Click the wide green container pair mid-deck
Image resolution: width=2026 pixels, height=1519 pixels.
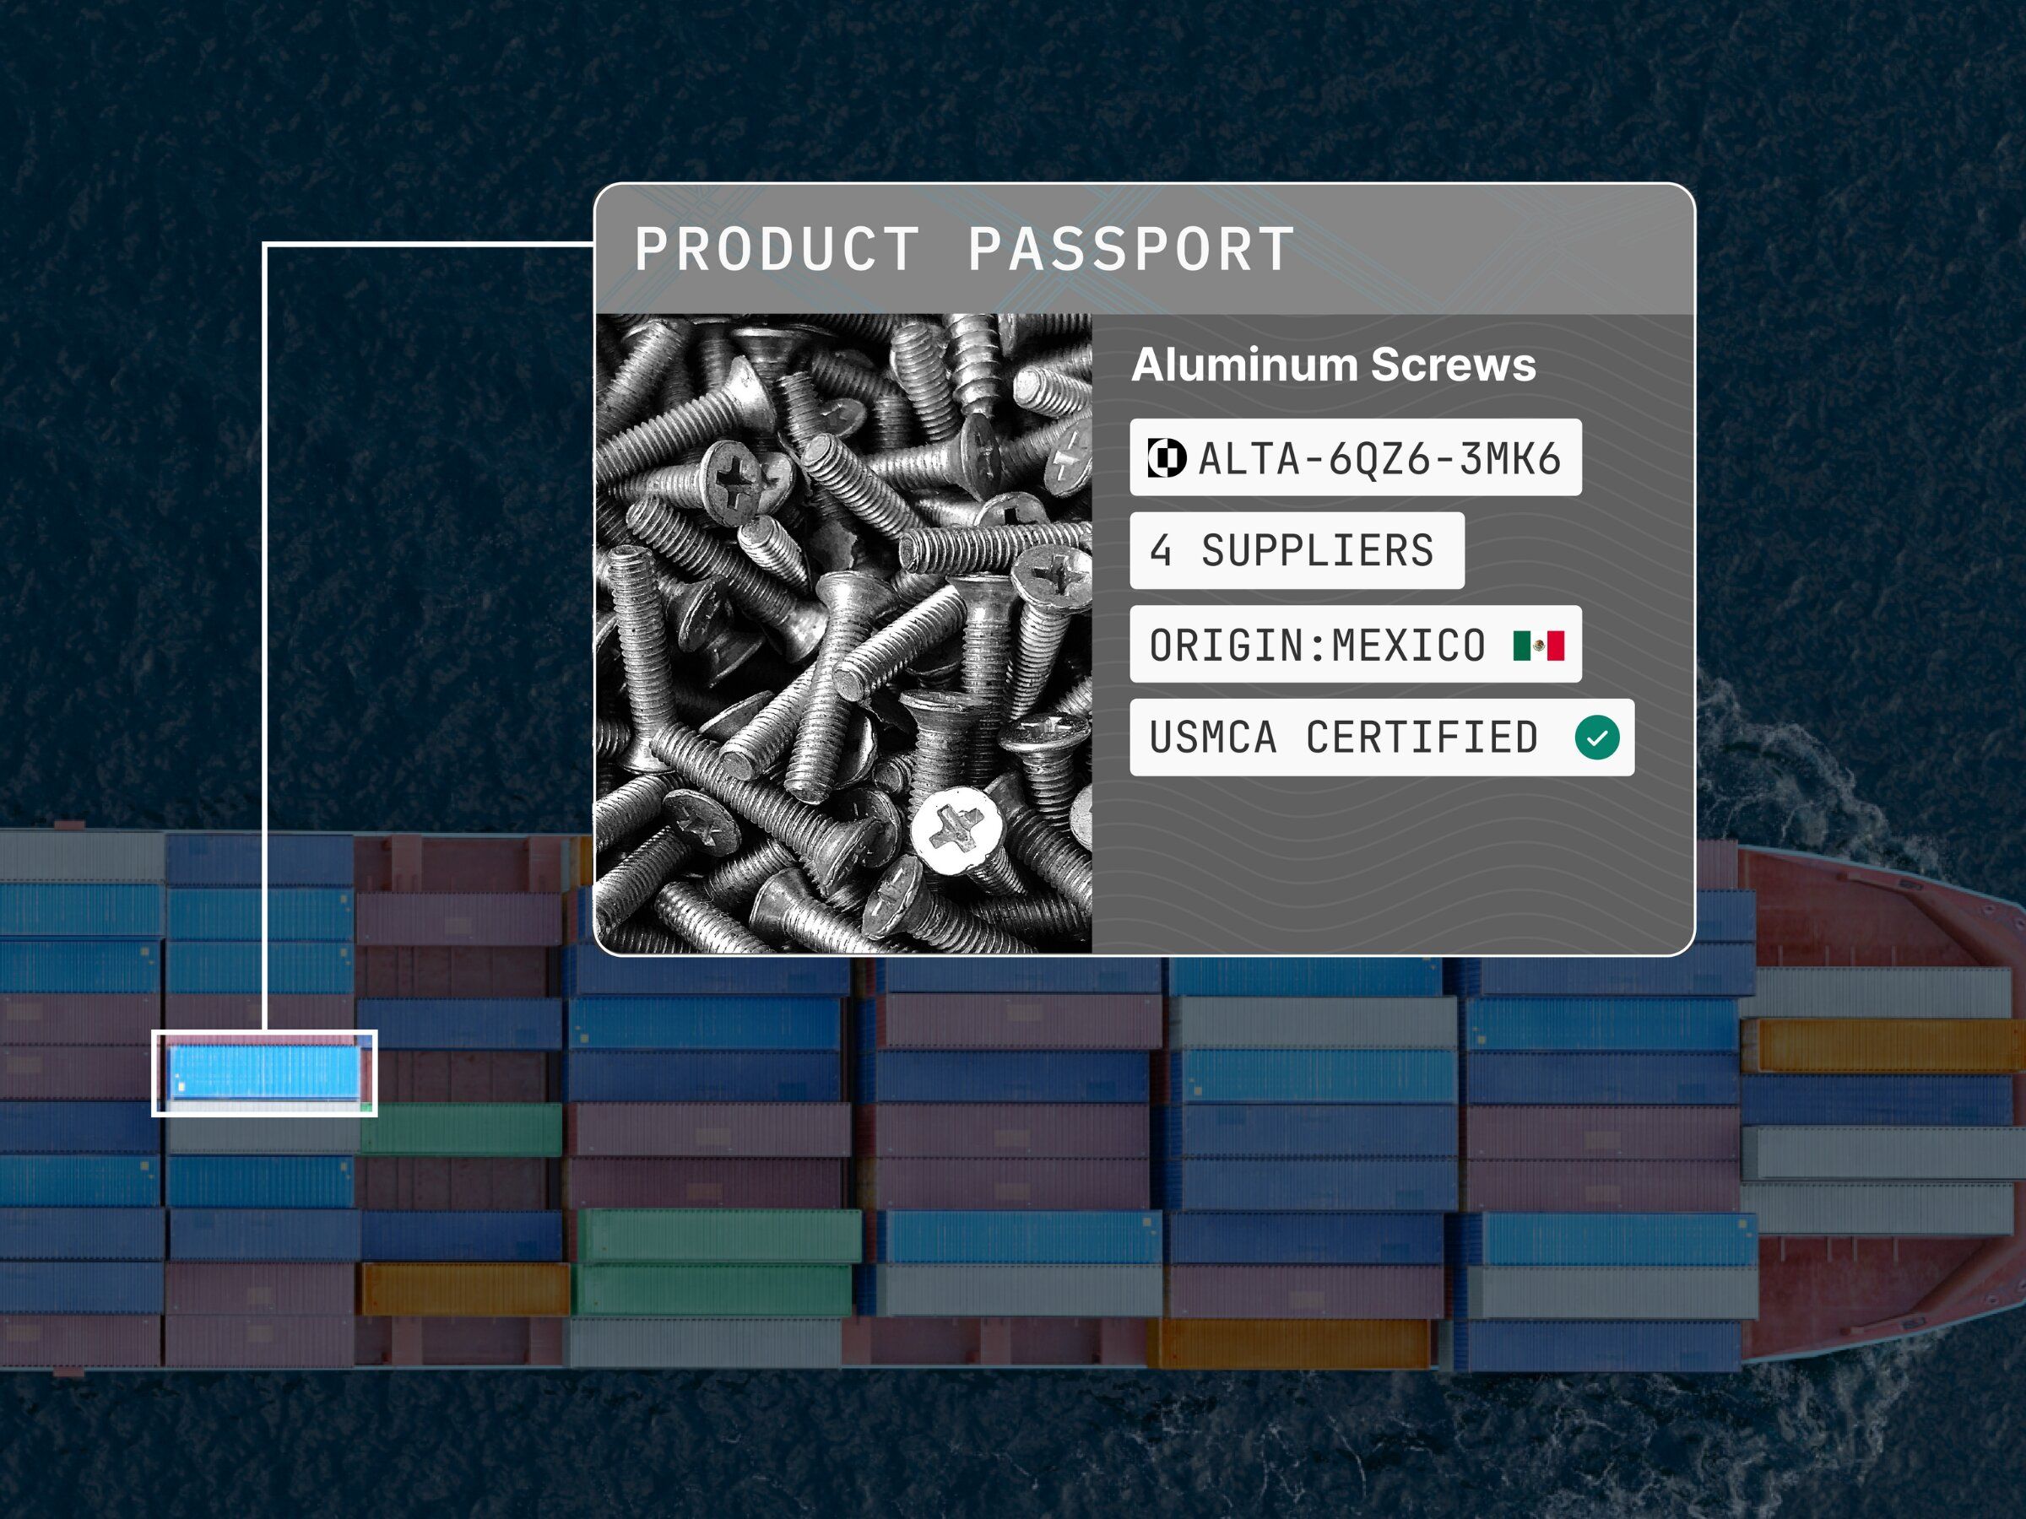click(x=719, y=1262)
